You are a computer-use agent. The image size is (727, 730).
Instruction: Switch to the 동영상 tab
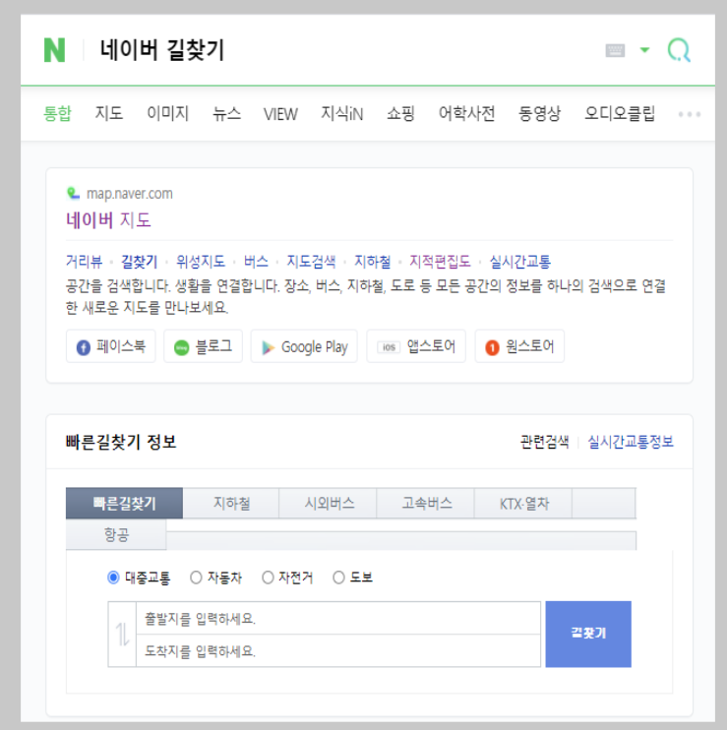539,113
